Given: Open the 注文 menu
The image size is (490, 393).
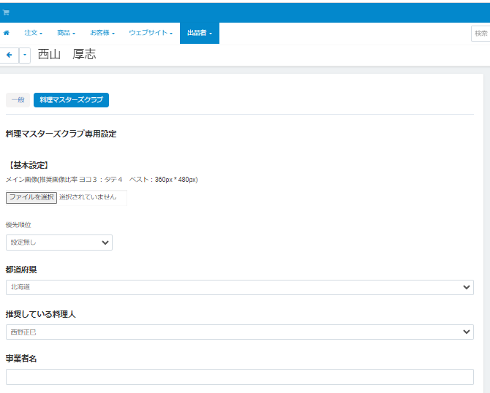Looking at the screenshot, I should (x=33, y=34).
